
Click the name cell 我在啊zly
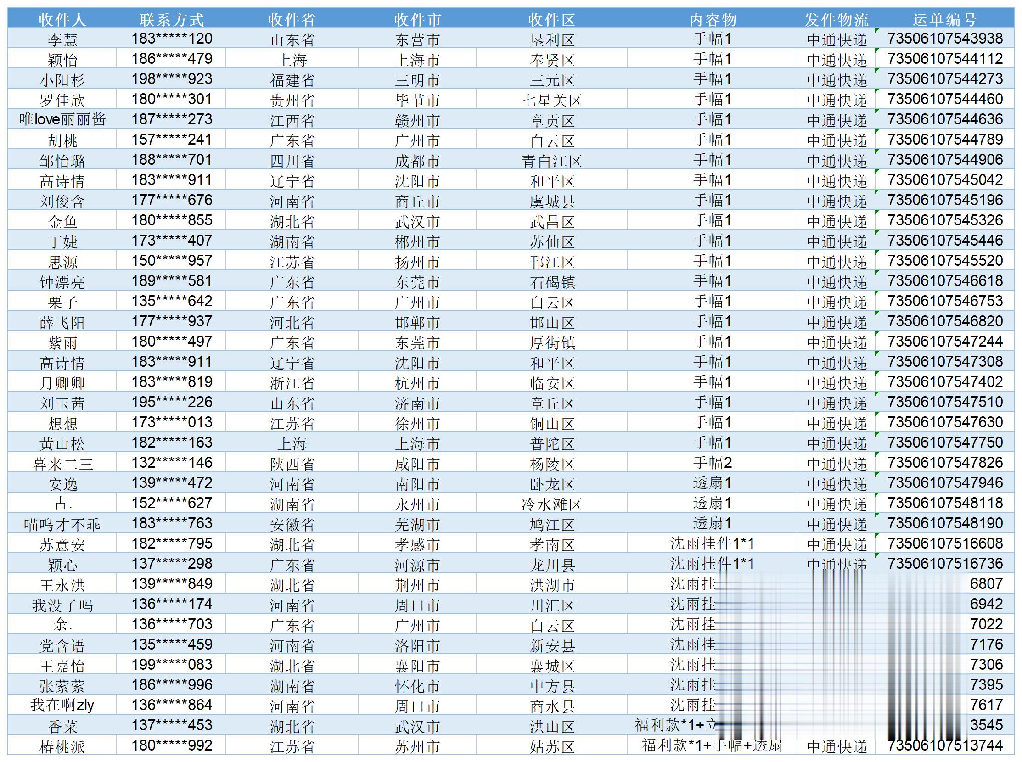click(x=62, y=705)
